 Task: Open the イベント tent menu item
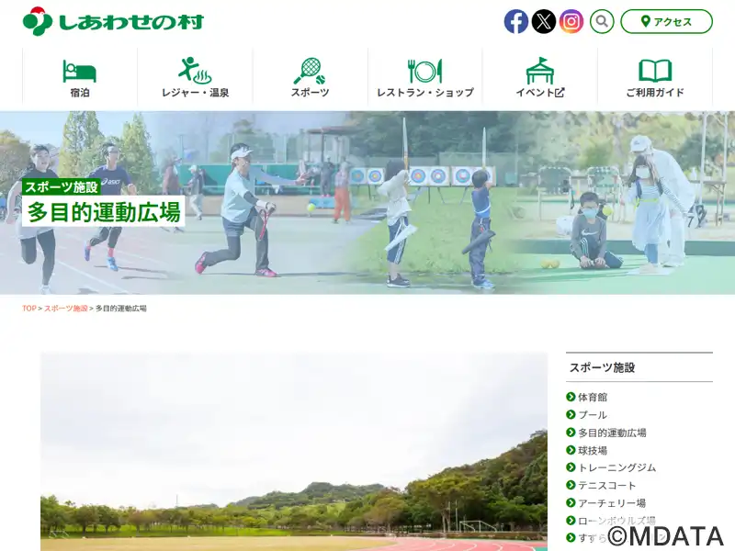[540, 78]
